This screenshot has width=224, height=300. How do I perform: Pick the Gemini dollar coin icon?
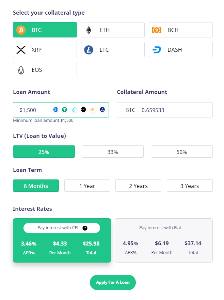click(74, 110)
